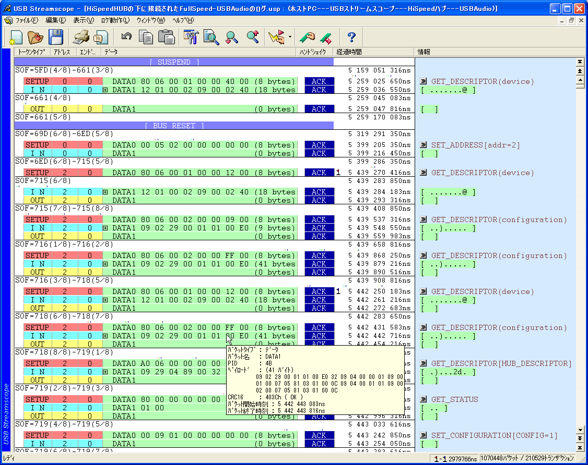
Task: Open settings via the wrench and hammer icon
Action: coord(191,37)
